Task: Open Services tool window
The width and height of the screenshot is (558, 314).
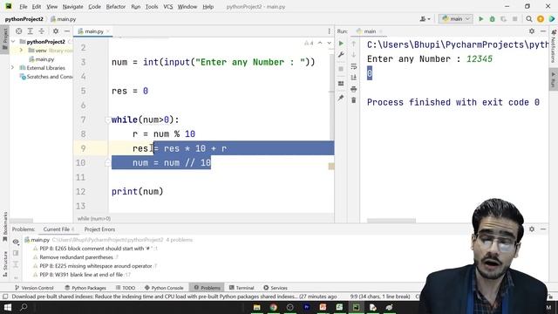Action: coord(276,288)
